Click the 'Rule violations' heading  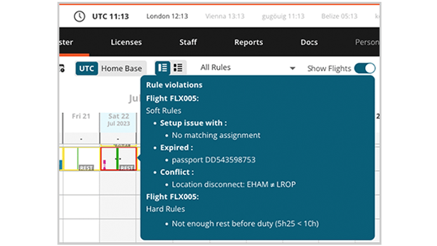coord(174,85)
